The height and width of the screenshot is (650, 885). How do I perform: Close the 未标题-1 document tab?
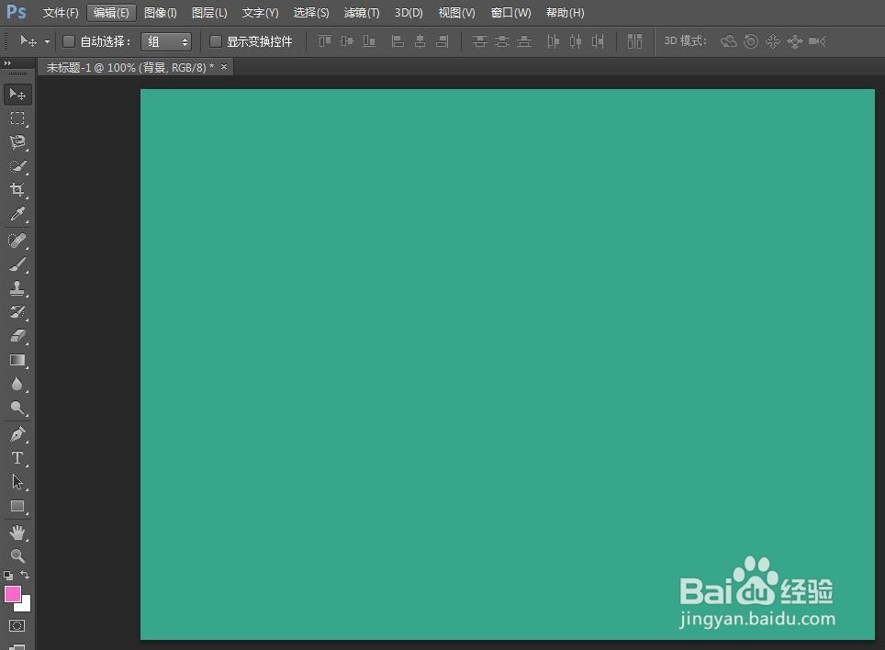tap(224, 67)
